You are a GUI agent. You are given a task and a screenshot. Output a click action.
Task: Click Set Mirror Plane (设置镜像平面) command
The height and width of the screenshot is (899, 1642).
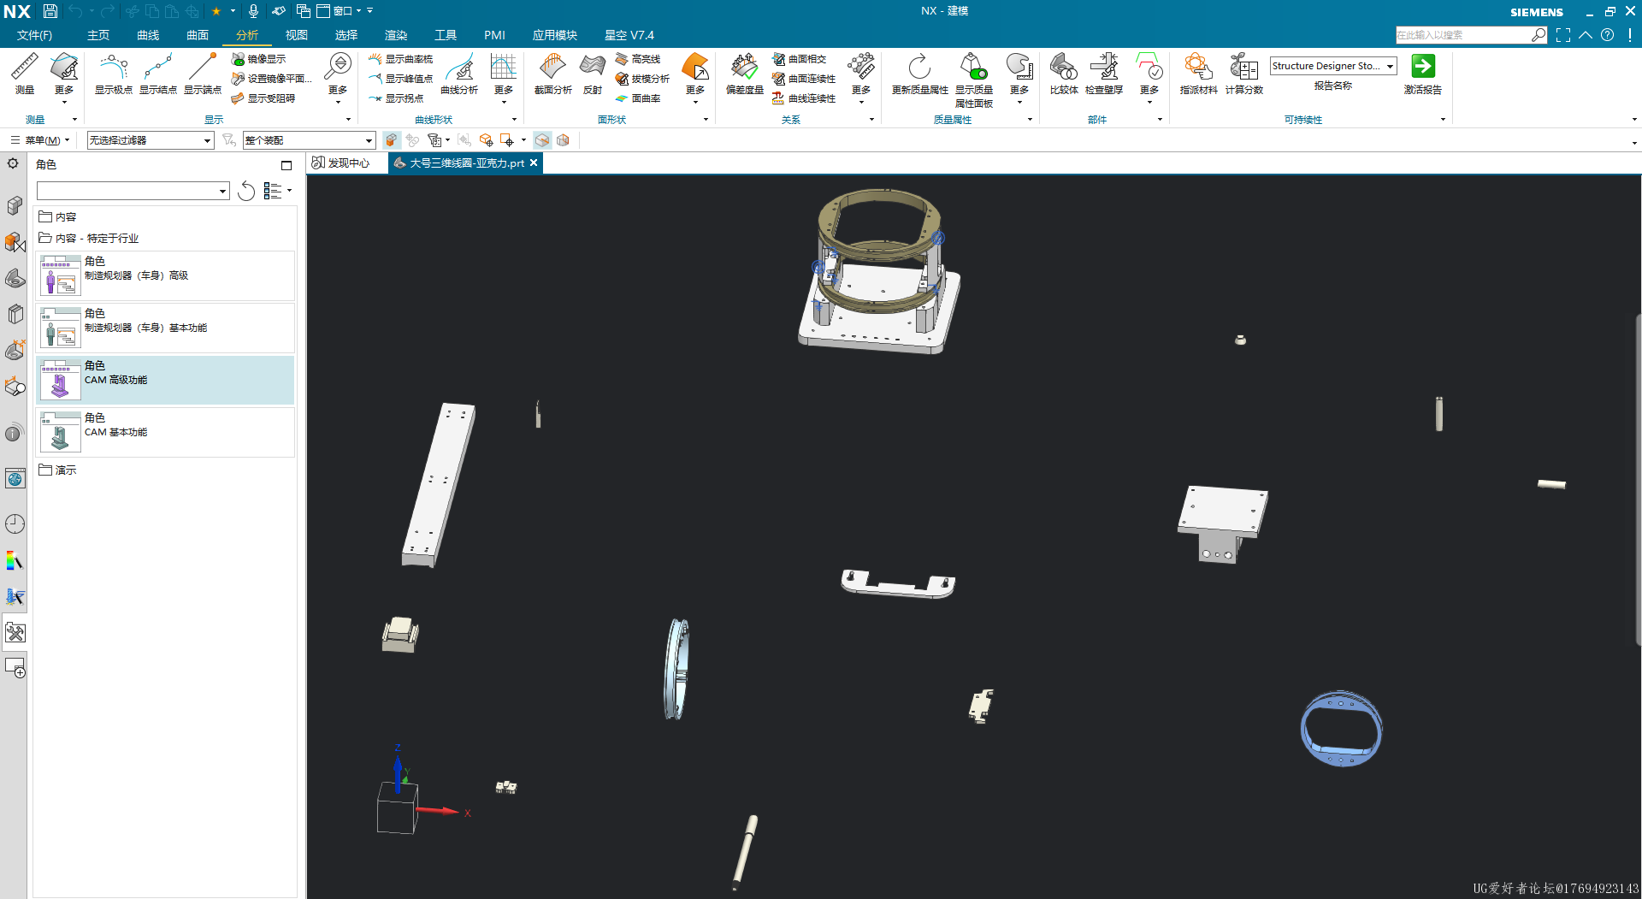271,79
